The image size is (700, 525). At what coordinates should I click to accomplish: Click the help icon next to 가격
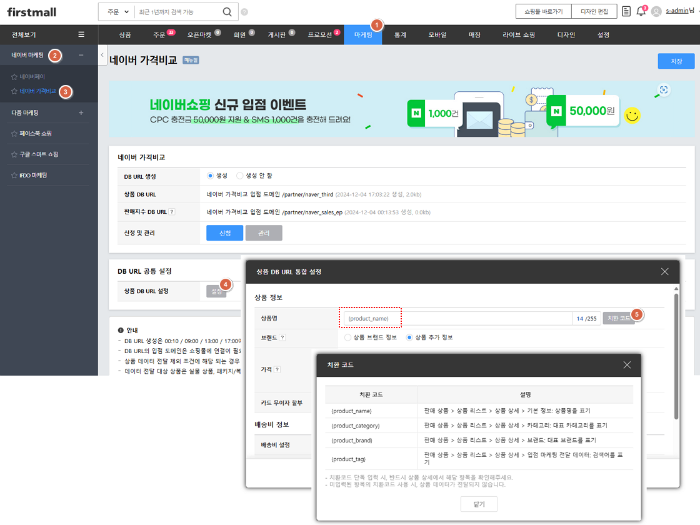277,369
